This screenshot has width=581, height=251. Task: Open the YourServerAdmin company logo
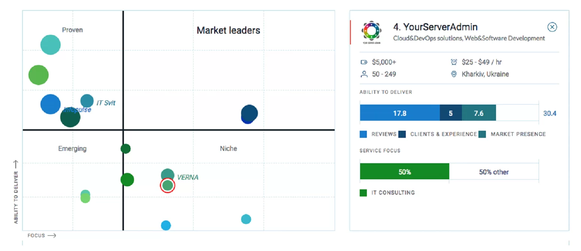point(371,32)
